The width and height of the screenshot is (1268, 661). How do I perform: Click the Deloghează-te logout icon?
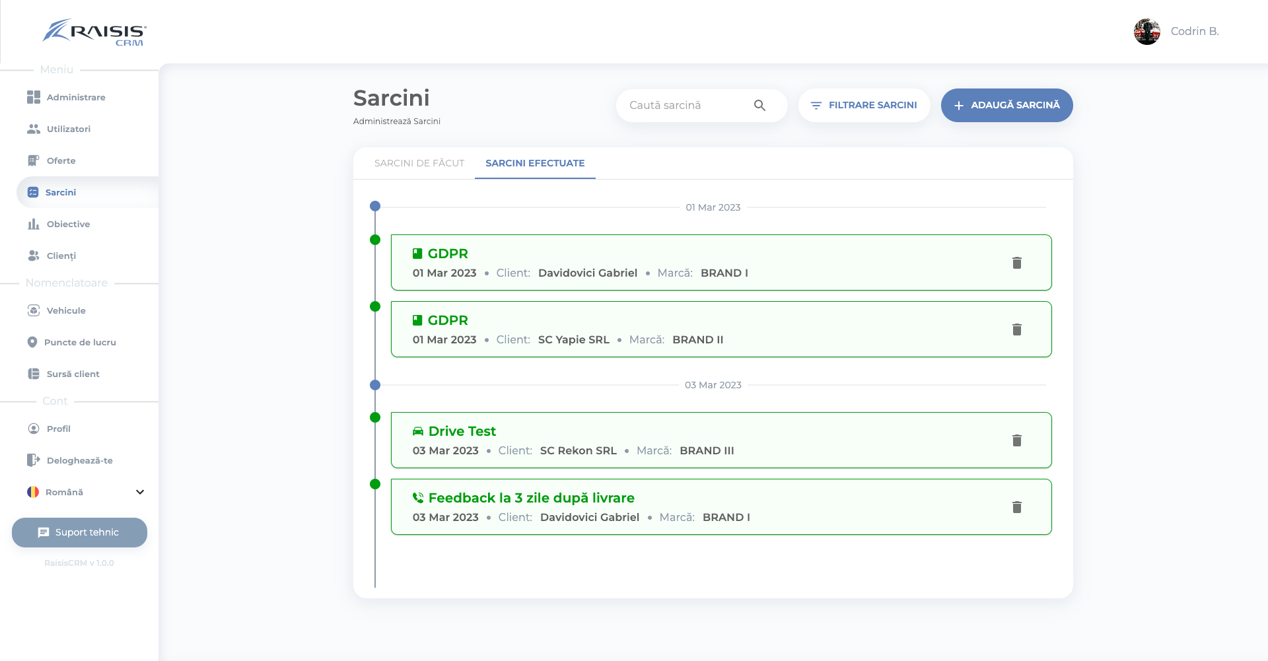tap(34, 460)
